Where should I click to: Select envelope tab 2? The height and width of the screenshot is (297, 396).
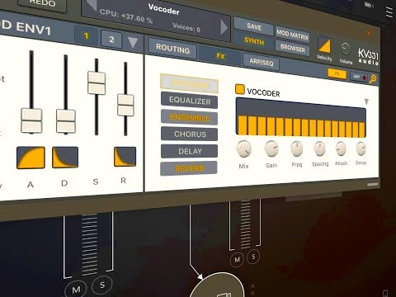point(111,39)
